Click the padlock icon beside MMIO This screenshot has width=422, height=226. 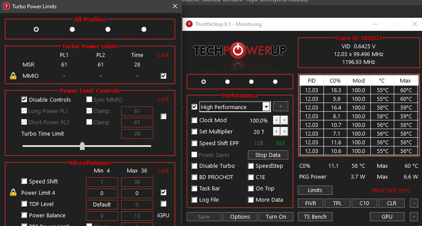point(13,76)
